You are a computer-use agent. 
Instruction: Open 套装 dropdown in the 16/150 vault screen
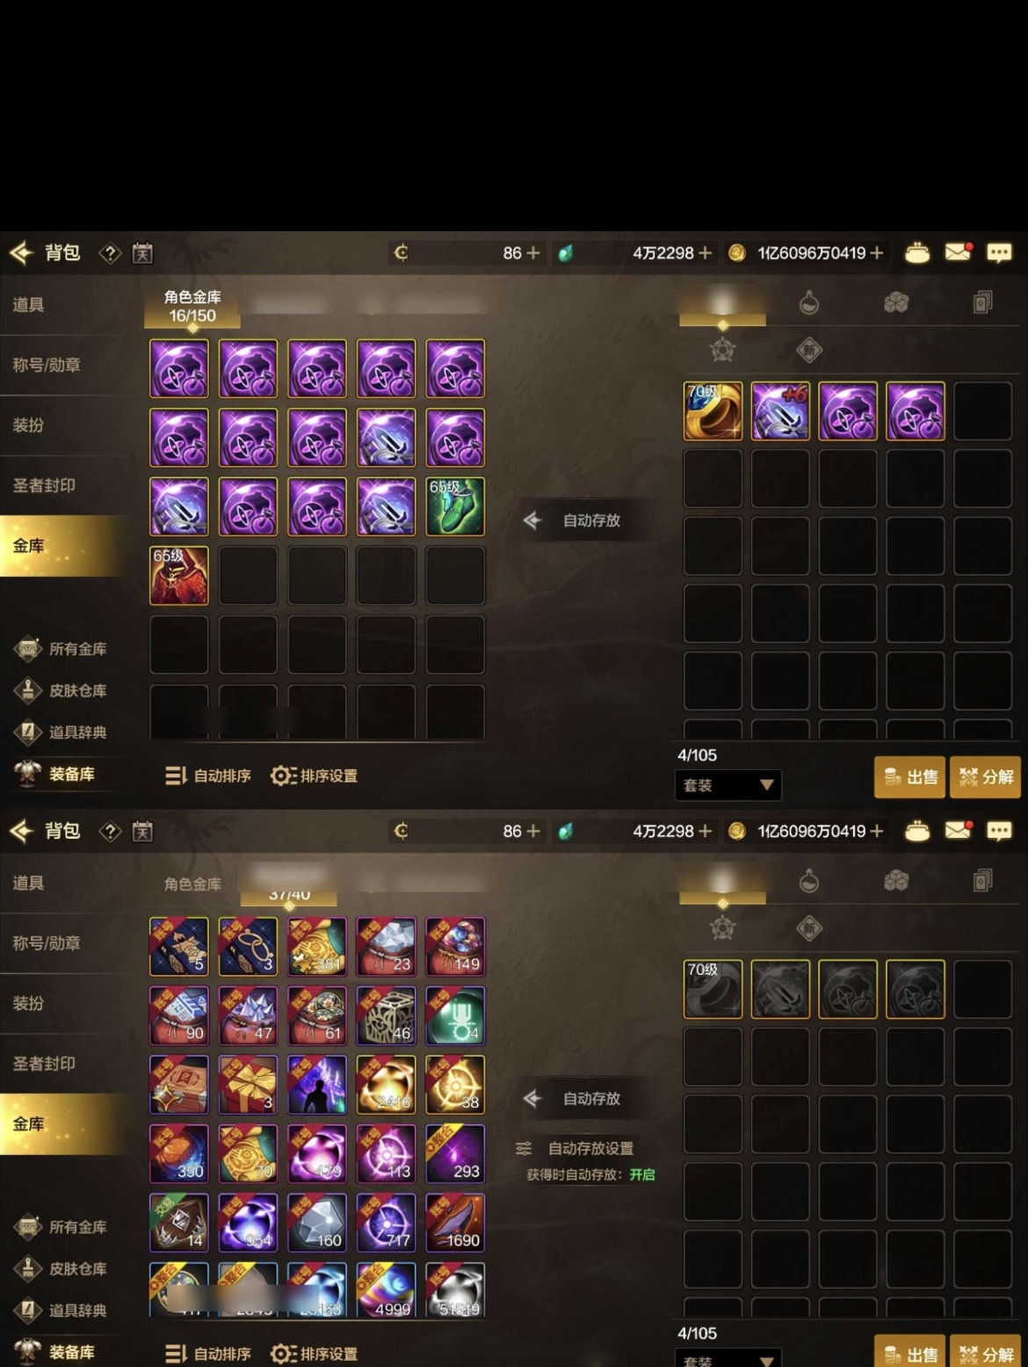point(728,785)
